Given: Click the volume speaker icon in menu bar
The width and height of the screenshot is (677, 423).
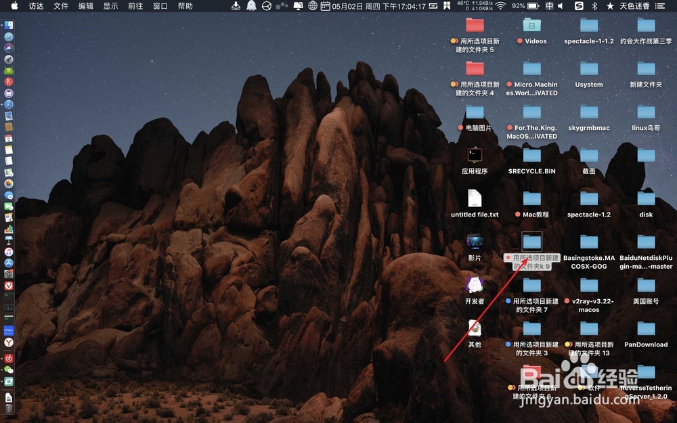Looking at the screenshot, I should (561, 6).
